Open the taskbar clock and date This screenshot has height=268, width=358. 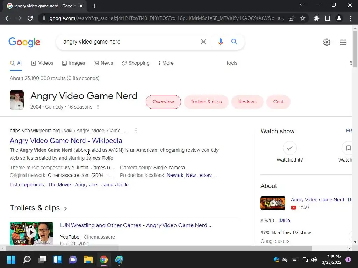coord(332,260)
